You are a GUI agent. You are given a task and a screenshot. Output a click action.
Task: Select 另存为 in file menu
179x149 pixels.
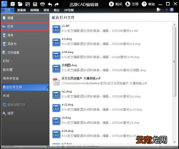click(x=25, y=44)
